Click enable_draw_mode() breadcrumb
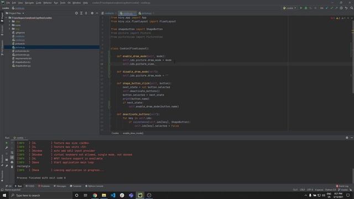Viewport: 354px width, 199px height. point(133,133)
